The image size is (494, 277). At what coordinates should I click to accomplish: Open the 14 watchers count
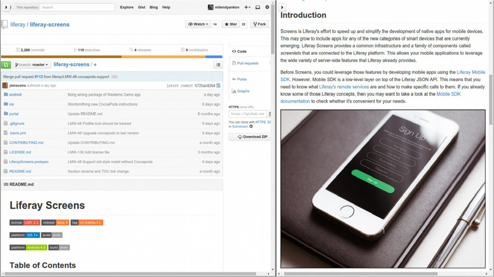[215, 24]
